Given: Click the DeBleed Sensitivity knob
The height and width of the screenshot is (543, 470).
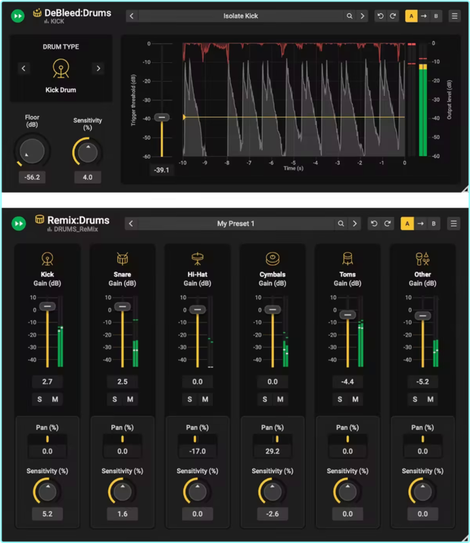Looking at the screenshot, I should point(88,152).
